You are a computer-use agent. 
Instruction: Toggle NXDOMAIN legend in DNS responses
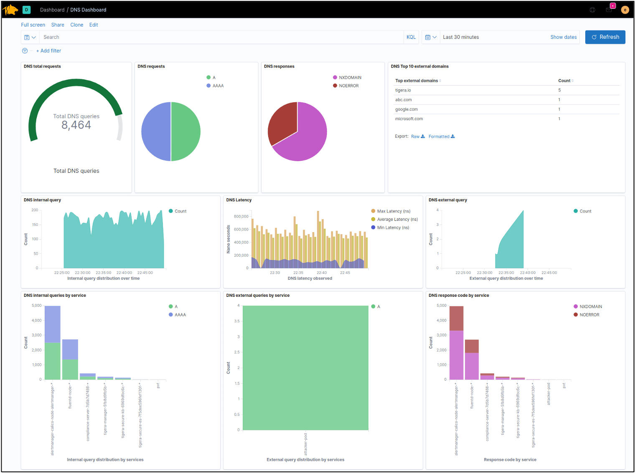[347, 78]
